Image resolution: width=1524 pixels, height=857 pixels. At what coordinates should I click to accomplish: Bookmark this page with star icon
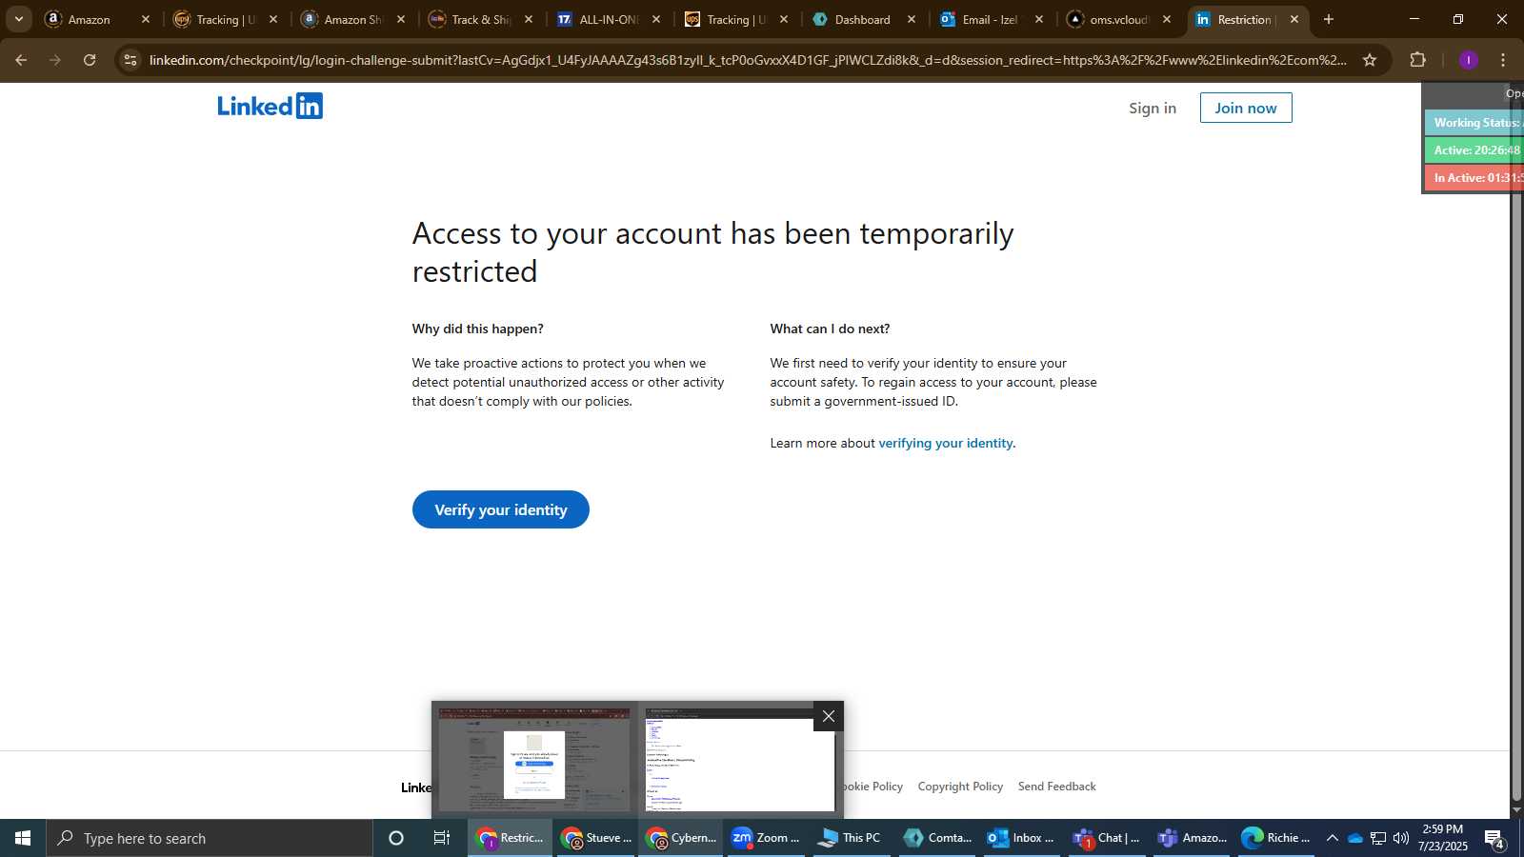1370,60
